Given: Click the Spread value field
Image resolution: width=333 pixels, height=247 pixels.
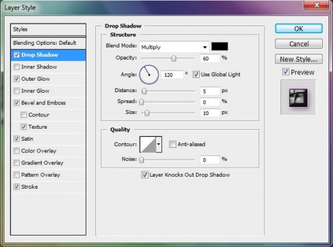Looking at the screenshot, I should (x=210, y=102).
